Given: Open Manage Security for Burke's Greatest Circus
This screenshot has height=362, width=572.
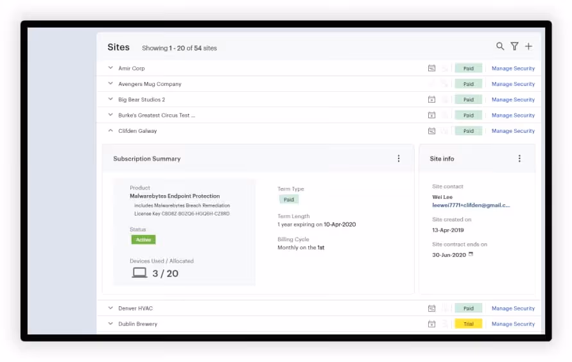Looking at the screenshot, I should [x=513, y=115].
